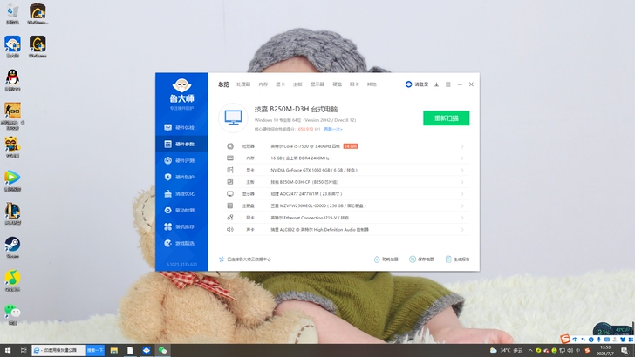
Task: Click 保存截图 to save screenshot
Action: 421,259
